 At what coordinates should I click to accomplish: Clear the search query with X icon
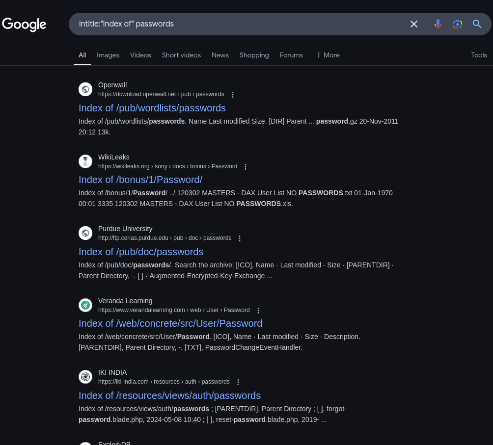414,24
